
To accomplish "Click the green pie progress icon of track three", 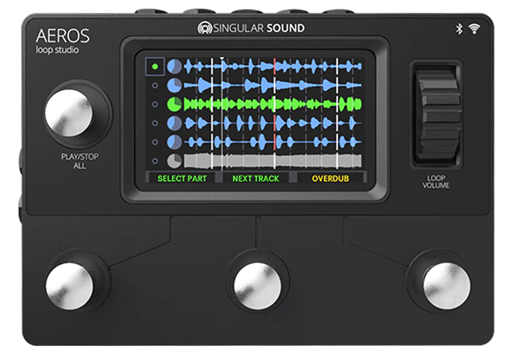I will 175,104.
